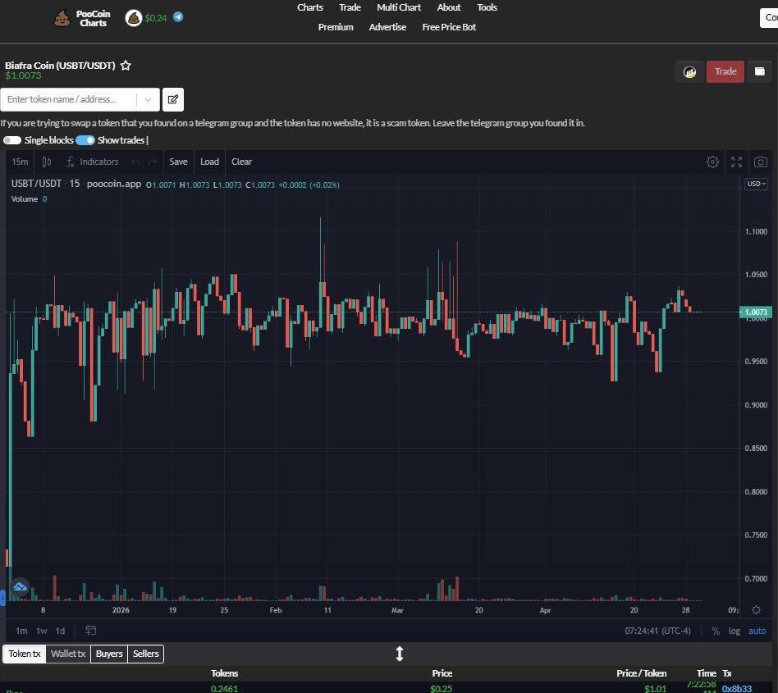The width and height of the screenshot is (778, 693).
Task: Select the 1w time range
Action: click(42, 631)
